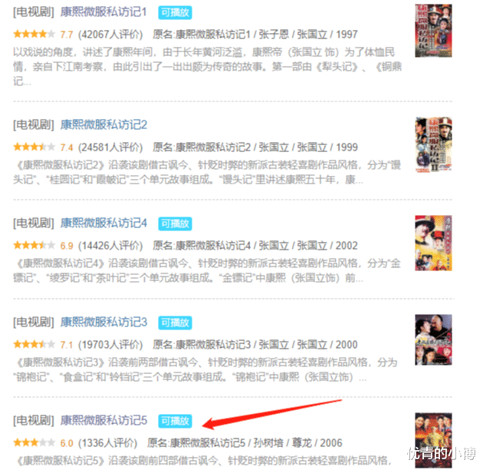Screen dimensions: 483x470
Task: Open the 康熙微服私访记5 title link
Action: (x=103, y=421)
